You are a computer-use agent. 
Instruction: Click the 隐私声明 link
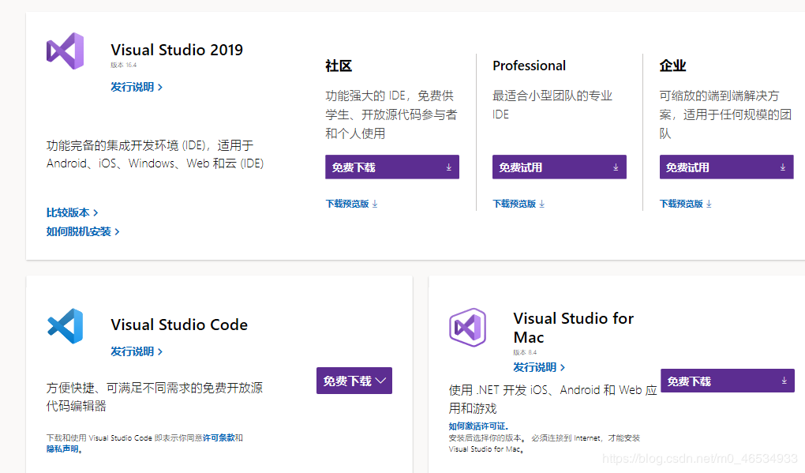[x=62, y=448]
